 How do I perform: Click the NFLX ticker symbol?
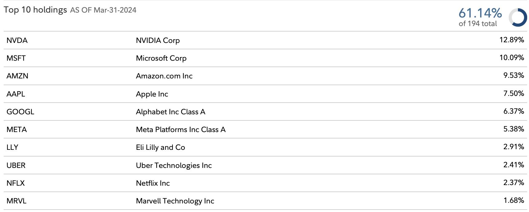tap(15, 183)
